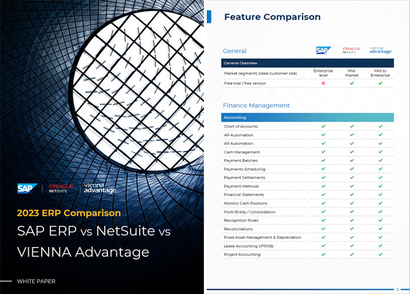Click the 2023 ERP Comparison yellow heading

coord(69,213)
